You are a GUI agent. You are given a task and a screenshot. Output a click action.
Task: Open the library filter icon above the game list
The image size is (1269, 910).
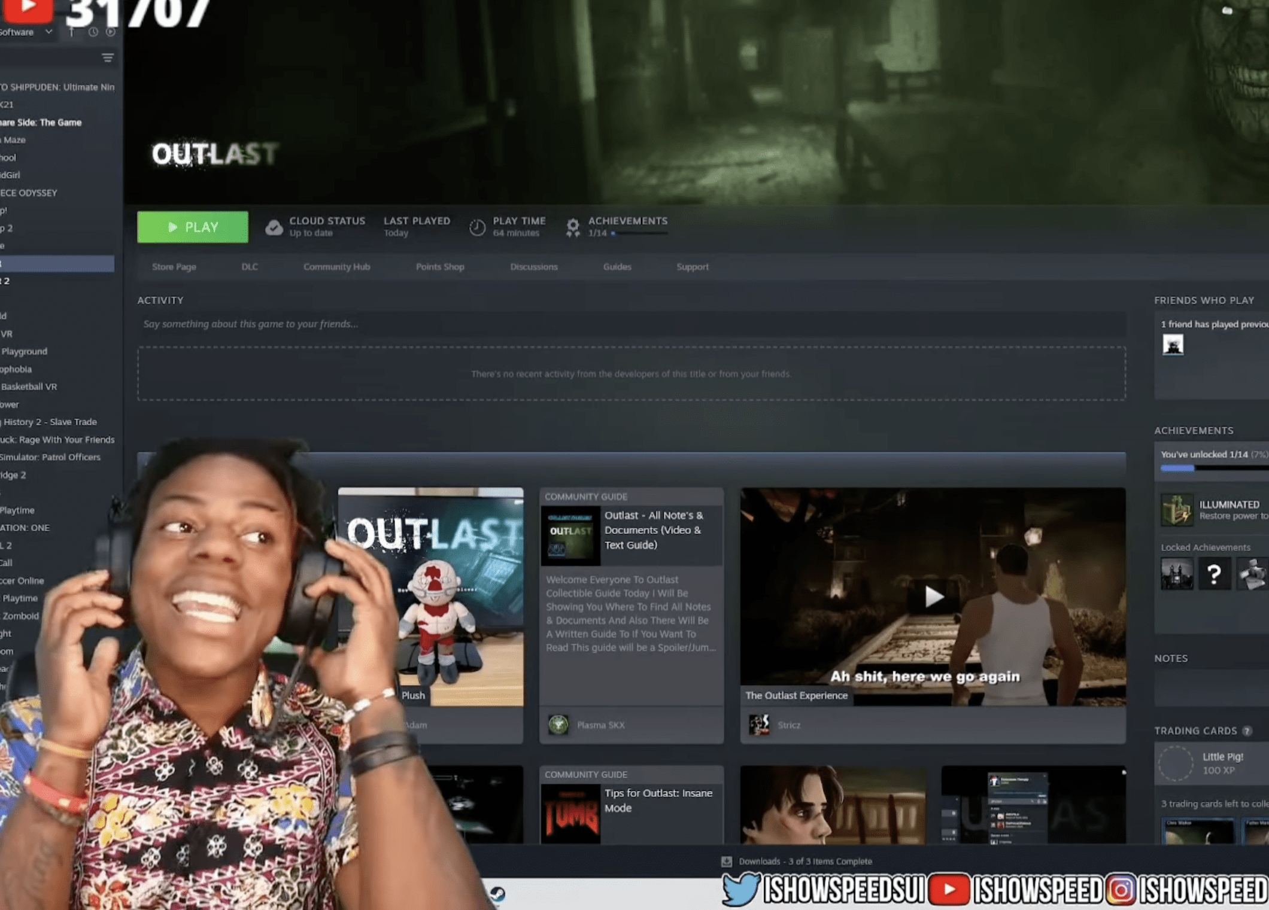click(108, 59)
